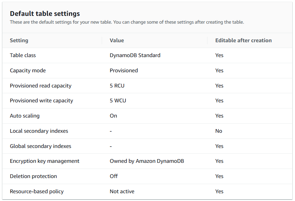The width and height of the screenshot is (295, 201).
Task: Click the Editable after creation header
Action: [x=243, y=41]
